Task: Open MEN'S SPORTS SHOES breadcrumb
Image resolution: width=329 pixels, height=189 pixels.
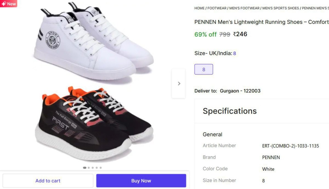Action: (x=280, y=8)
